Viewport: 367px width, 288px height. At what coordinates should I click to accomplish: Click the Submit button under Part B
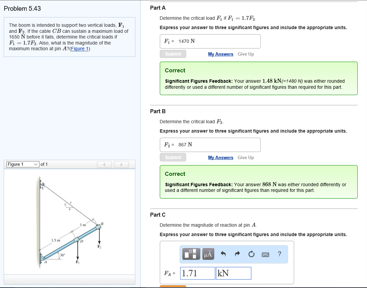point(173,157)
